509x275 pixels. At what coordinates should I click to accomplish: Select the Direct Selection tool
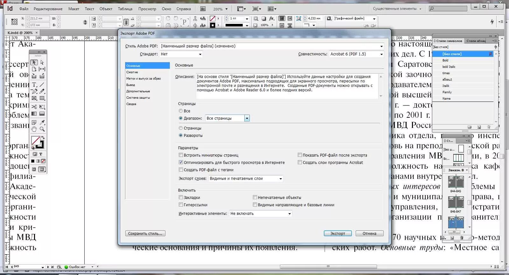click(x=42, y=62)
